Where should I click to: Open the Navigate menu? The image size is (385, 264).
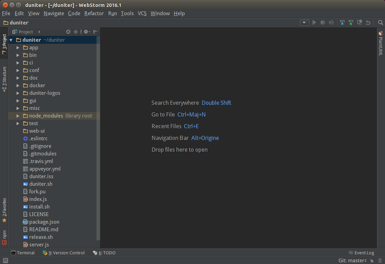pyautogui.click(x=54, y=13)
